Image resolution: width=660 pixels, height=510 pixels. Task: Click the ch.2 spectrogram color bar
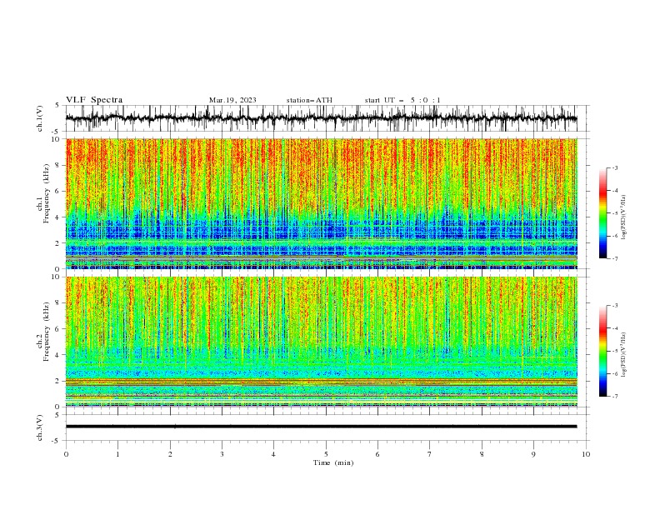click(x=602, y=351)
